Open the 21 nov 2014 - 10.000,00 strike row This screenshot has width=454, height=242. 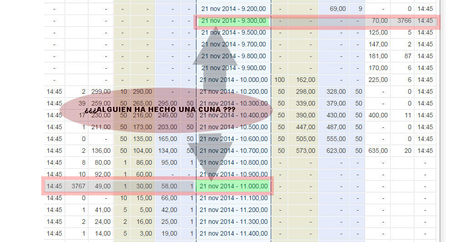(233, 80)
